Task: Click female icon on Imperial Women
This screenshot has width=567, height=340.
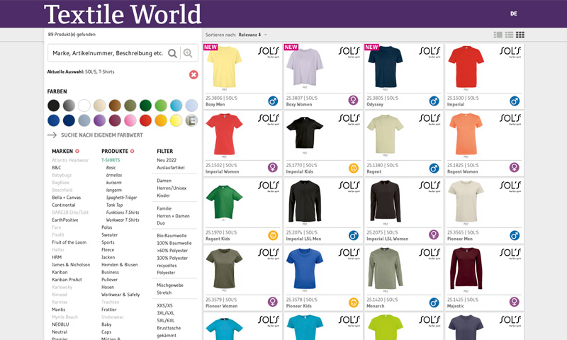Action: [x=273, y=167]
